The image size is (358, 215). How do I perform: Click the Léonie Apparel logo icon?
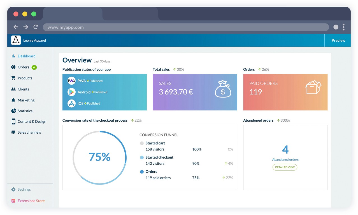[x=16, y=40]
